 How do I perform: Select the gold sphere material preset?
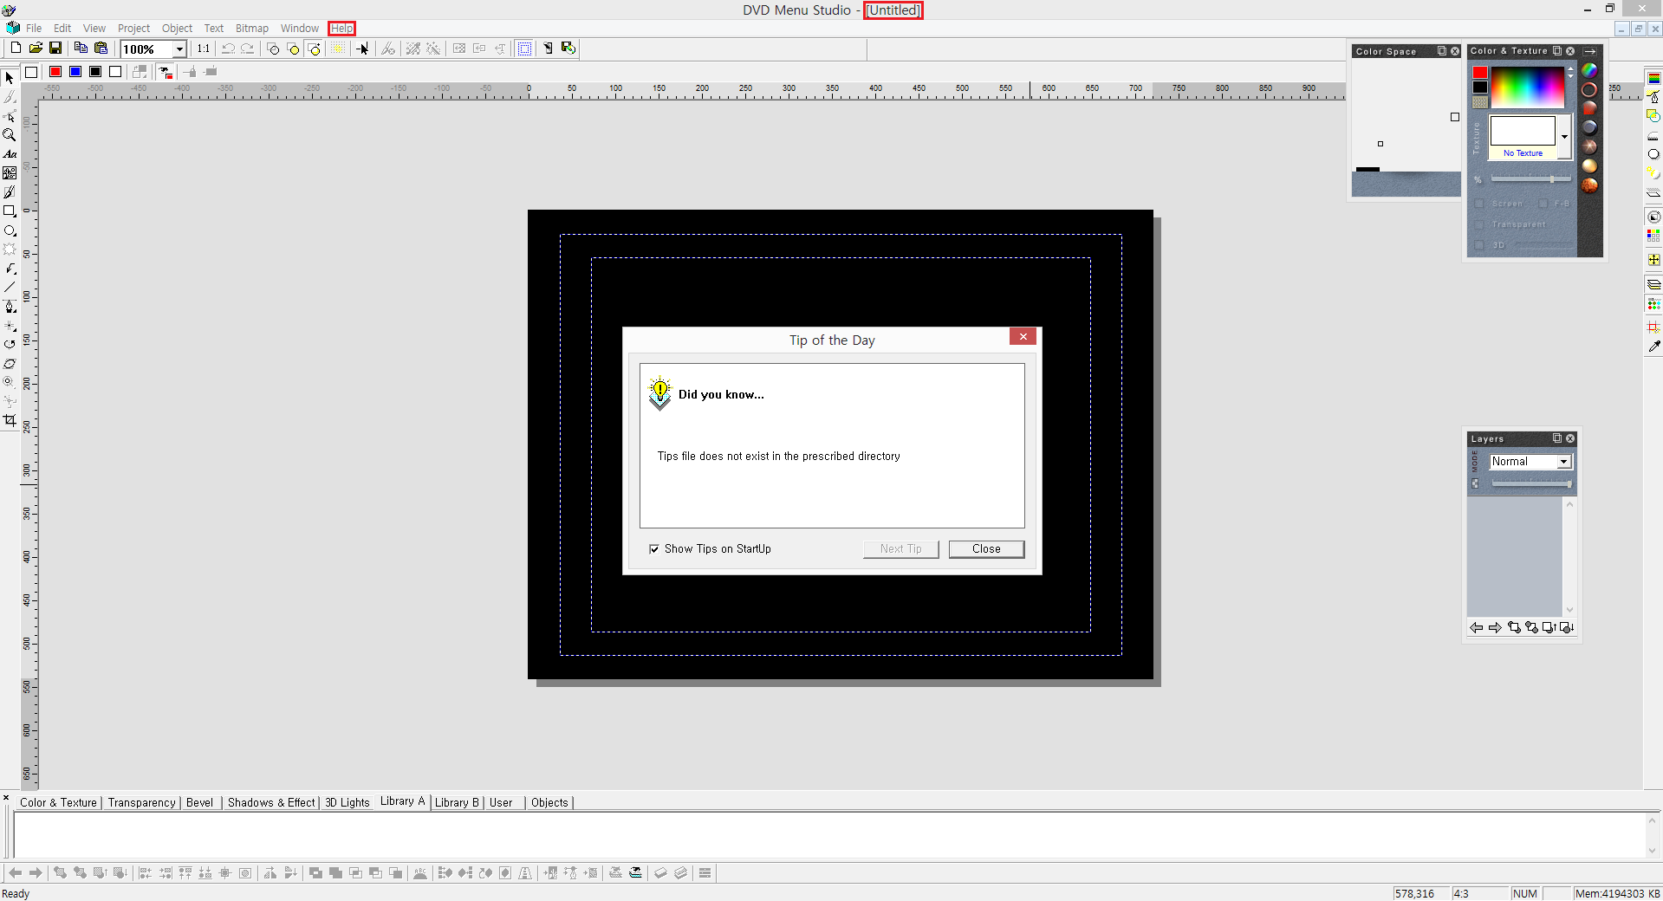coord(1589,165)
